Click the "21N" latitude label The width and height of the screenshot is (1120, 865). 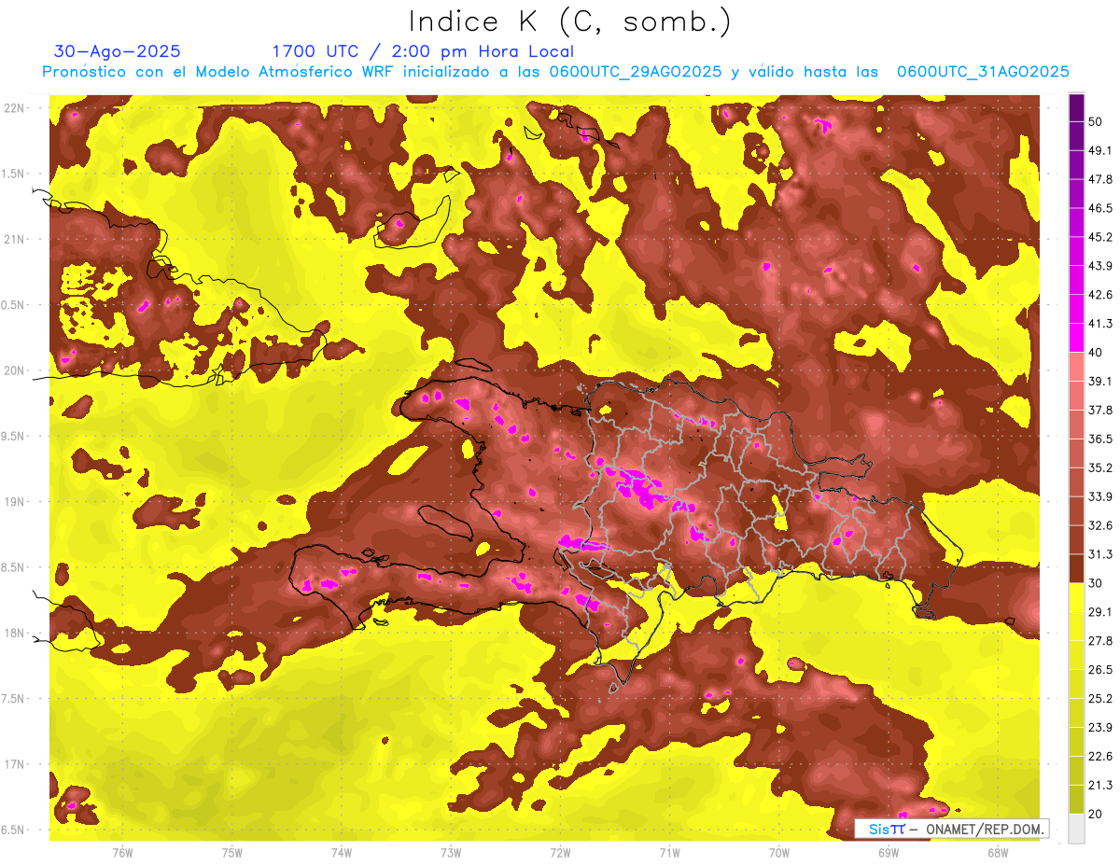click(14, 240)
